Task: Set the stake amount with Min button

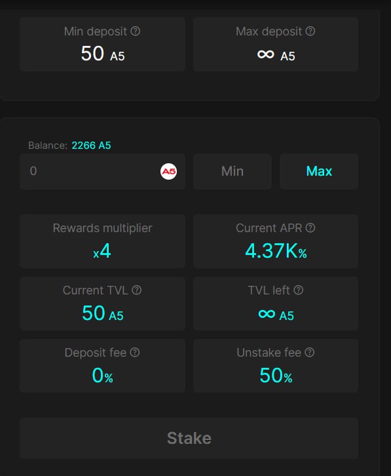Action: click(x=233, y=171)
